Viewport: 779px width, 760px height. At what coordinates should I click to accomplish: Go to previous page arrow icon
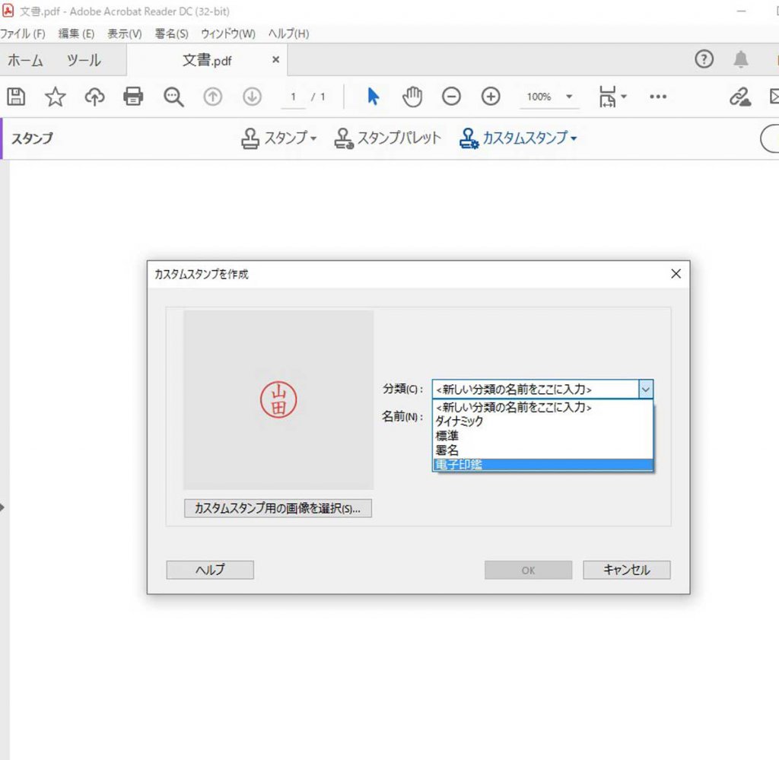click(x=213, y=97)
